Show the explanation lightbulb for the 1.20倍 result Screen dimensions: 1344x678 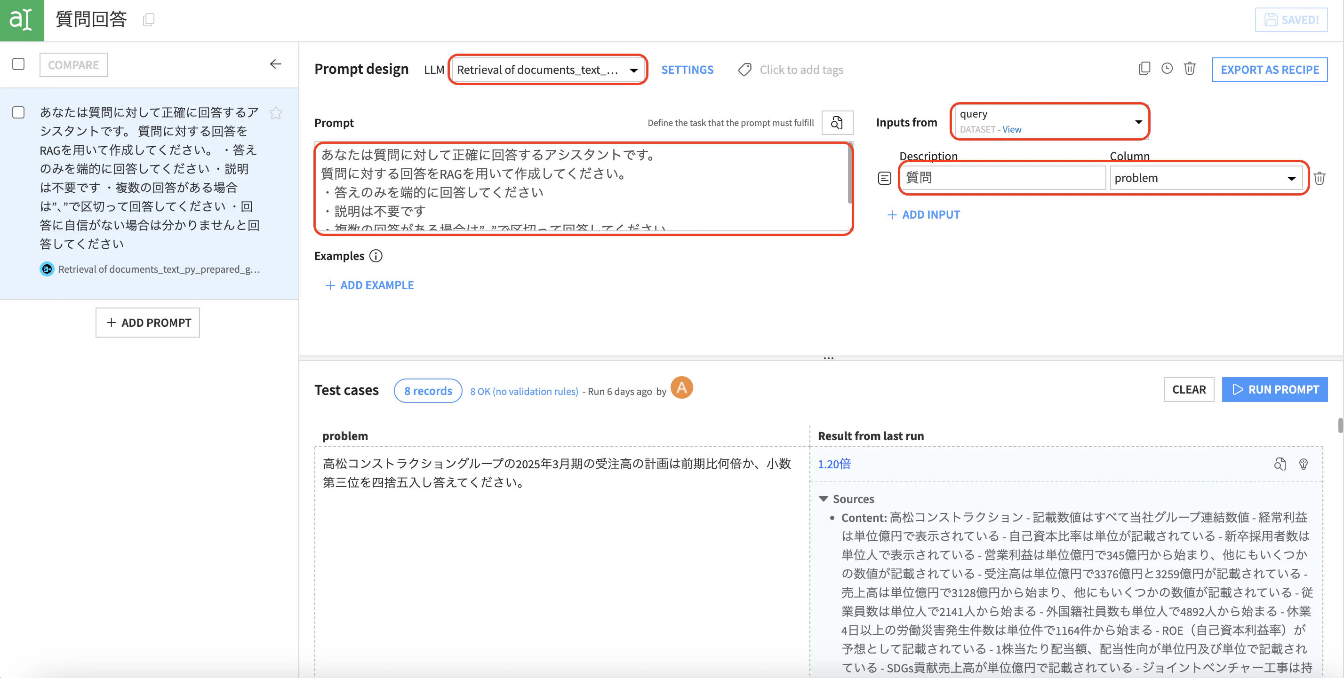pos(1304,464)
